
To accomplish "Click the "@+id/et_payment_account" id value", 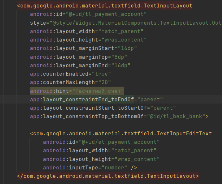I will [x=119, y=142].
